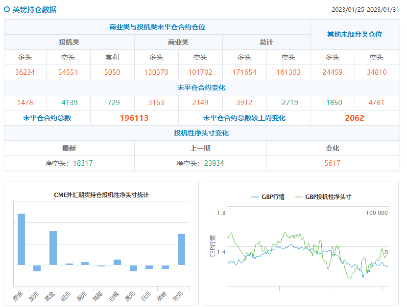Click the 加元 negative bar
The width and height of the screenshot is (407, 307).
[x=37, y=268]
